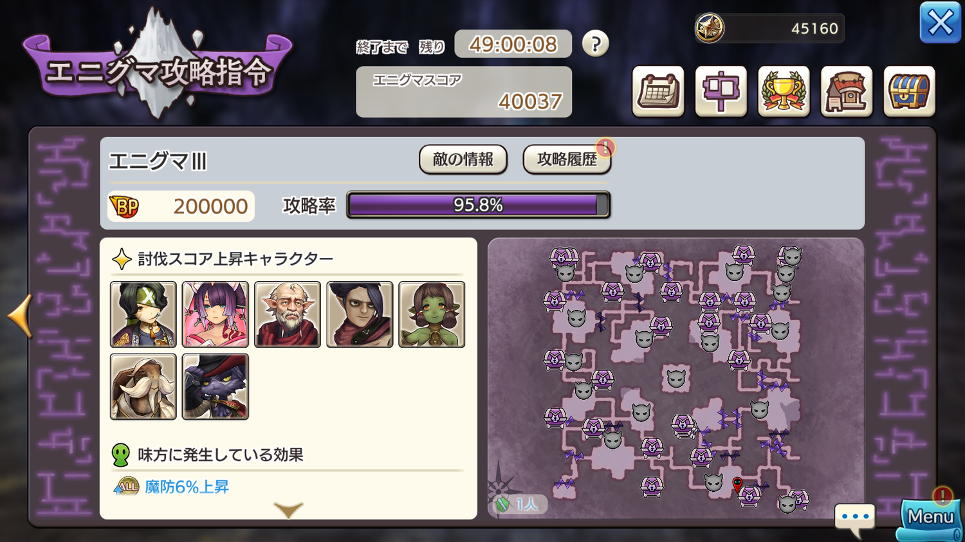Click the coin currency icon

pyautogui.click(x=710, y=28)
